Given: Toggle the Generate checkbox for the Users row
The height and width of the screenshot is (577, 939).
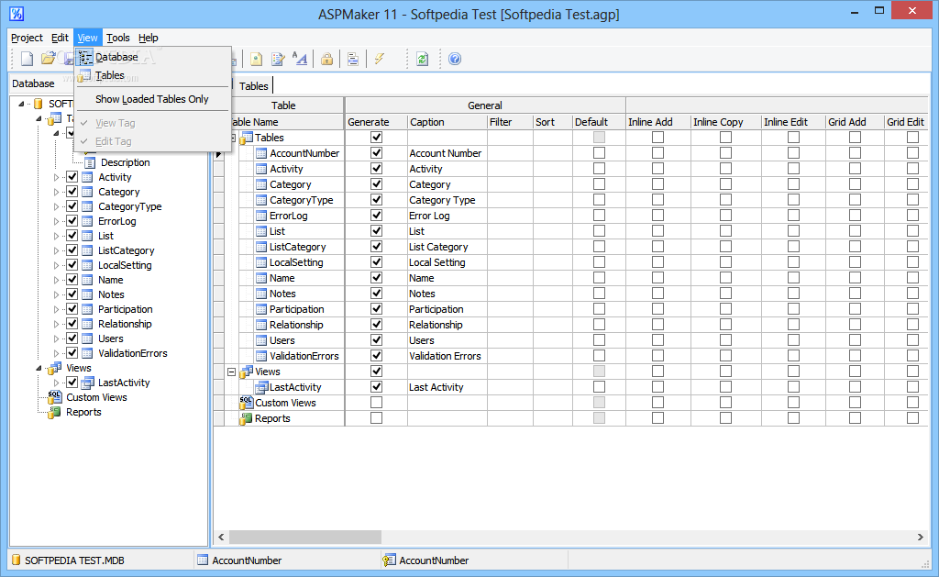Looking at the screenshot, I should (x=376, y=340).
